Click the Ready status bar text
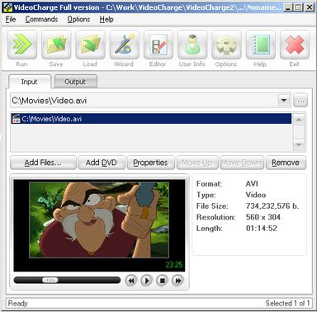317x312 pixels. (x=18, y=303)
